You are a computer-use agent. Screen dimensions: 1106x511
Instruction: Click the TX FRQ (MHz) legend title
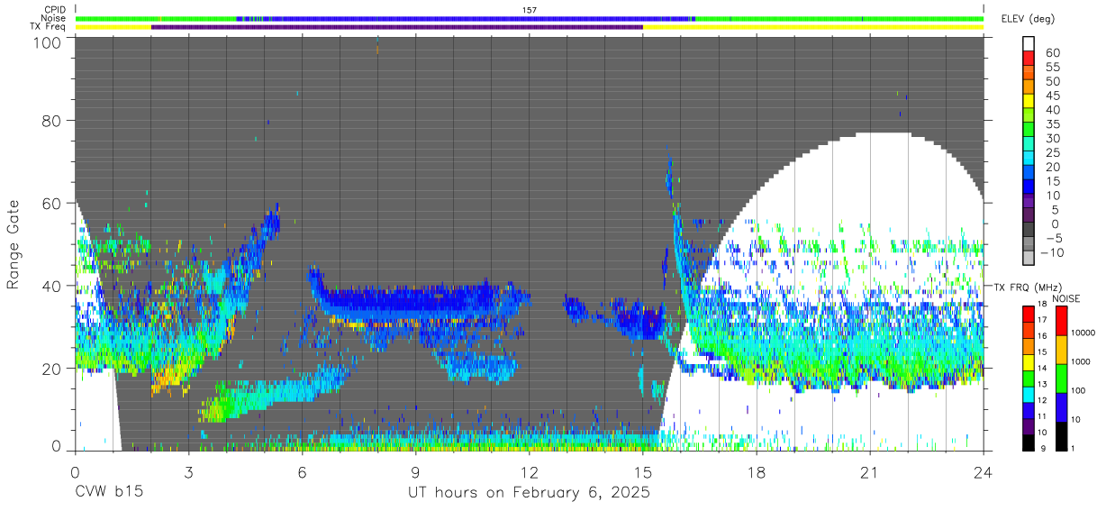click(x=1027, y=287)
